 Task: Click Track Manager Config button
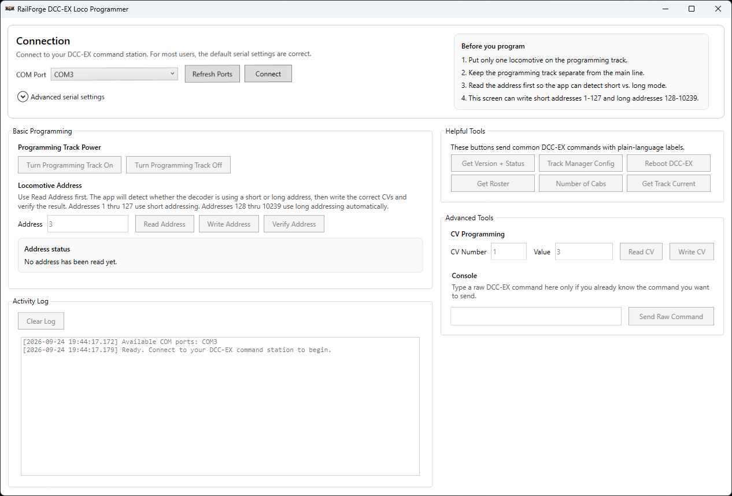point(581,164)
